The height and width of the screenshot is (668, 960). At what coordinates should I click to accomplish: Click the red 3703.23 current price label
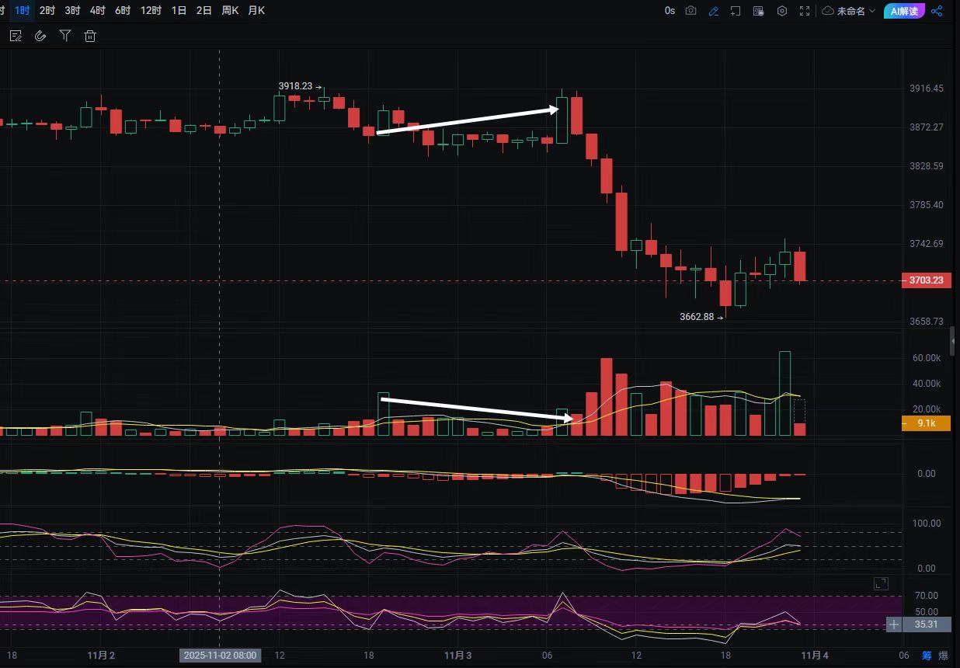(x=925, y=280)
